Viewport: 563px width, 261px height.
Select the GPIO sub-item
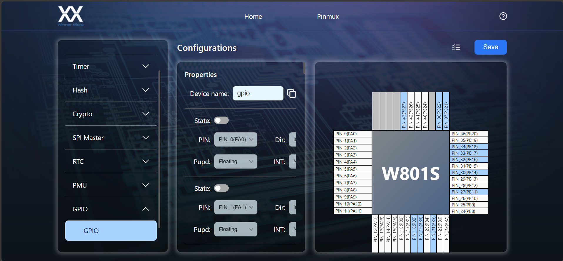111,231
